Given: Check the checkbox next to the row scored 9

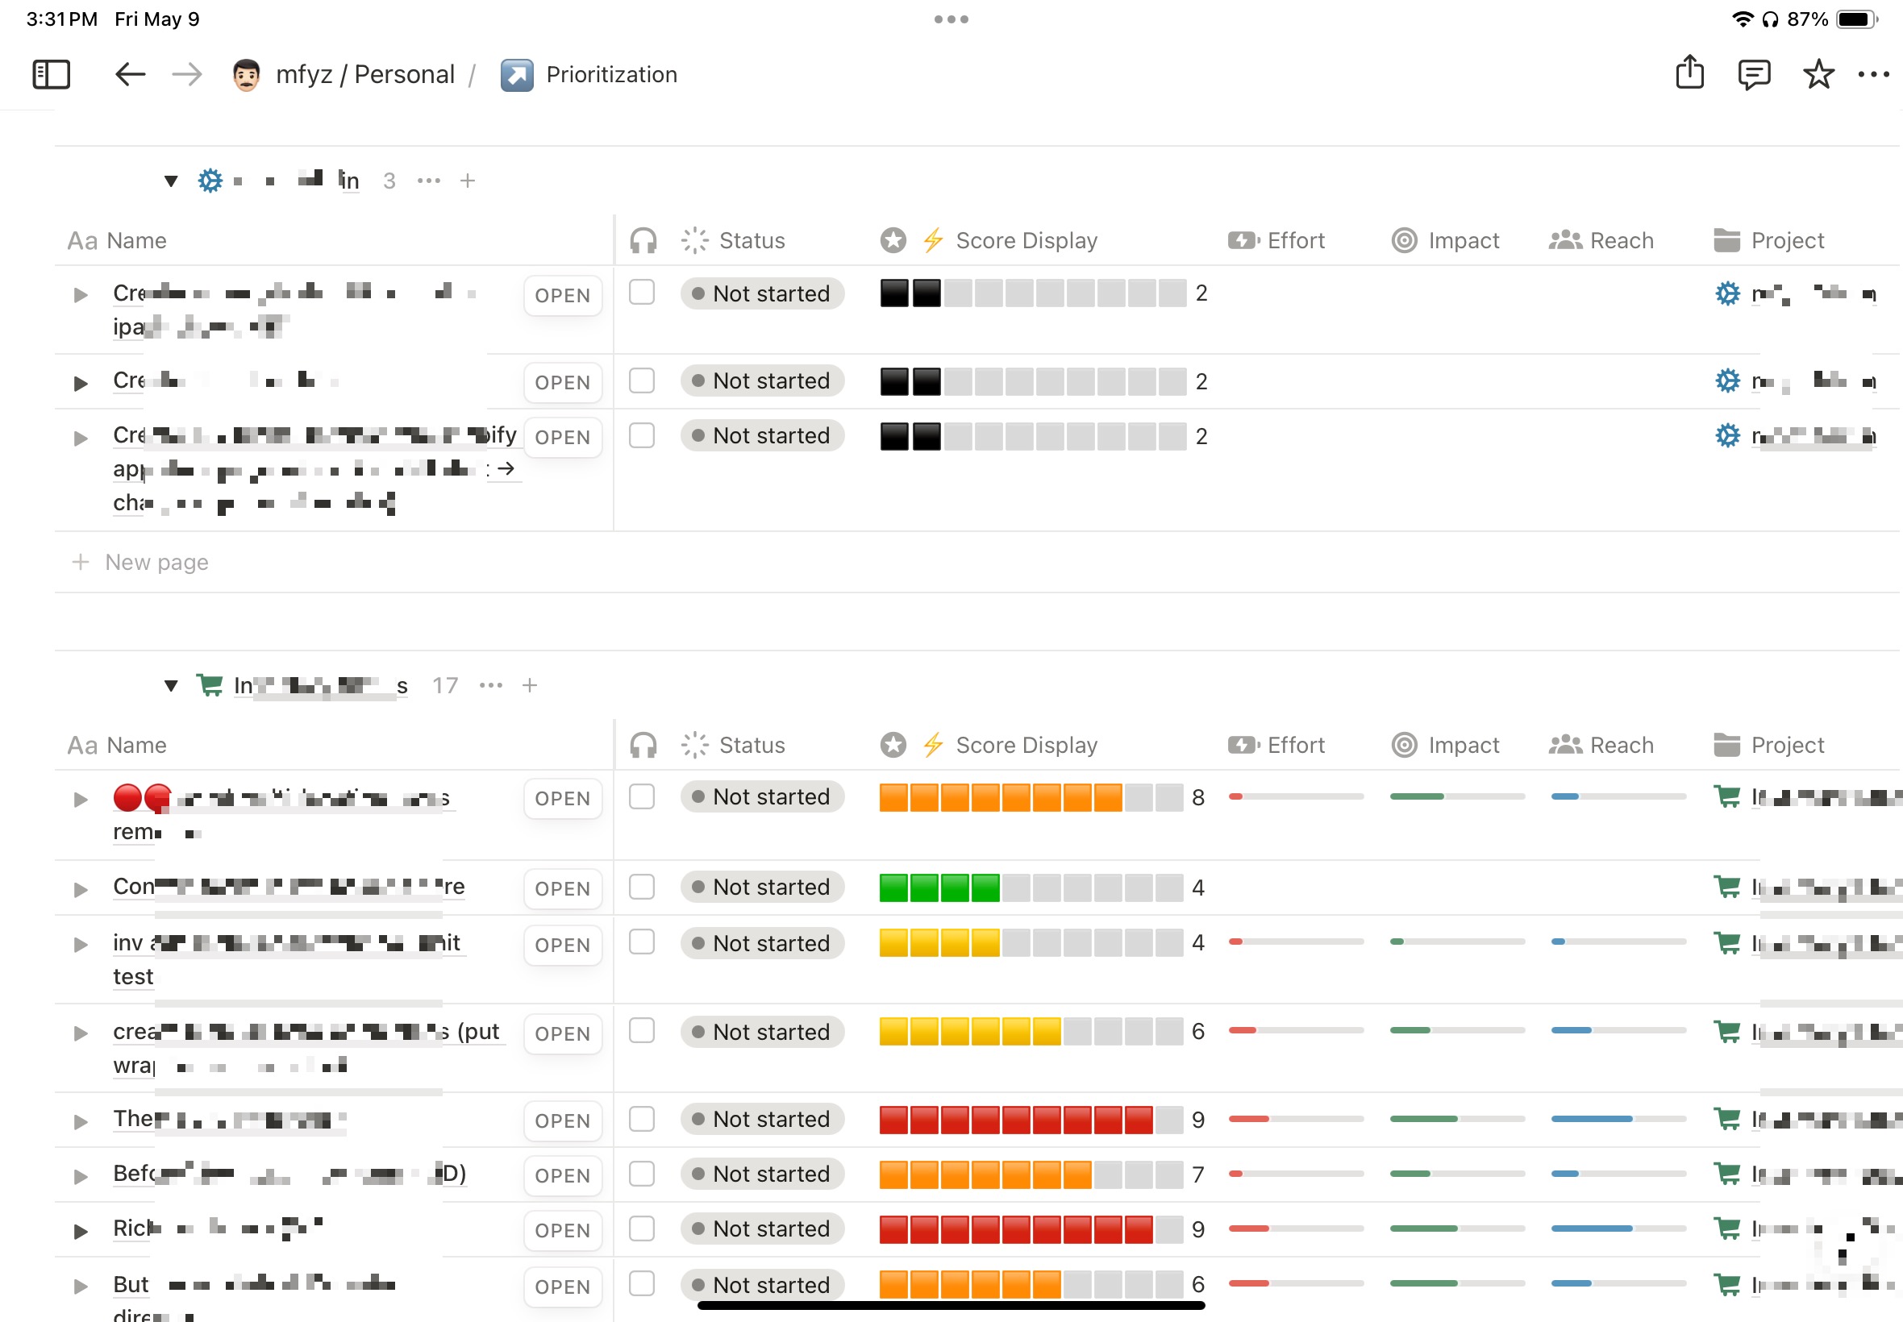Looking at the screenshot, I should pyautogui.click(x=641, y=1119).
